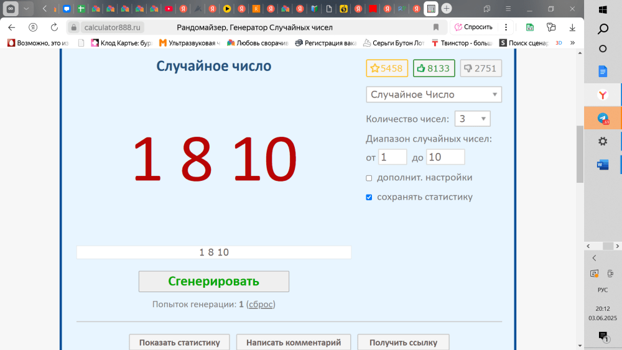
Task: Click the page vertical scrollbar thumb
Action: pyautogui.click(x=580, y=154)
